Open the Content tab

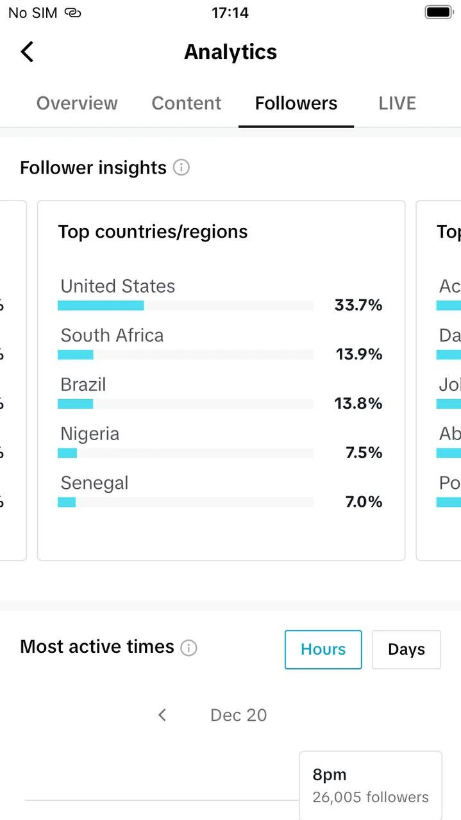pyautogui.click(x=187, y=103)
